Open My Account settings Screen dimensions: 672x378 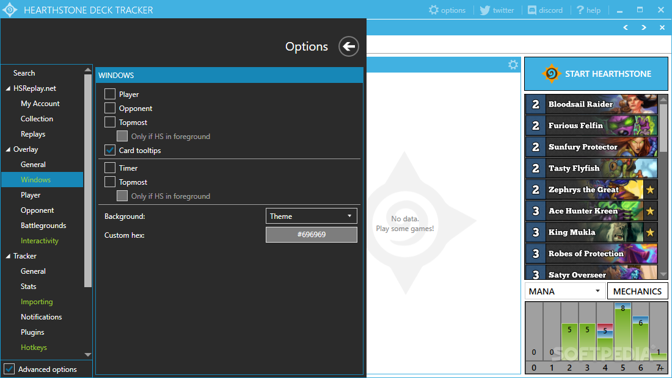[40, 104]
